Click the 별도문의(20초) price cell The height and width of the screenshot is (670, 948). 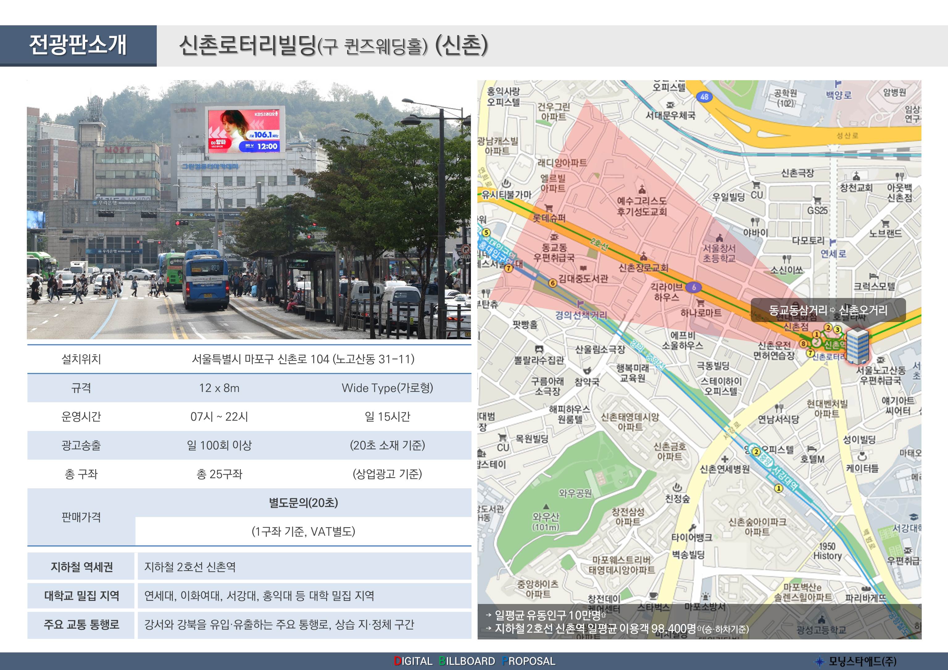pos(303,503)
